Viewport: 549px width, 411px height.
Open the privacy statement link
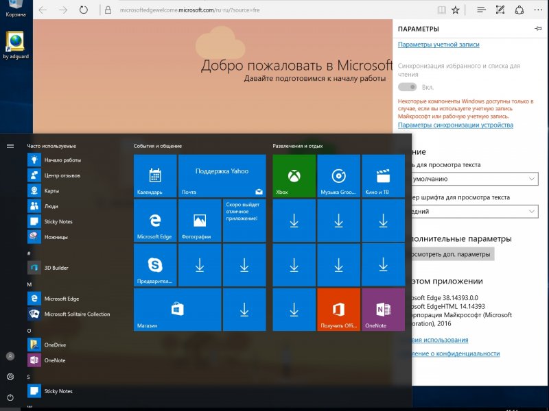(456, 353)
